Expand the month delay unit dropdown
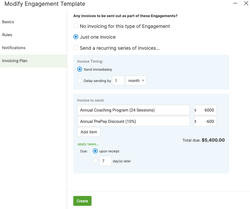The image size is (250, 209). (x=136, y=81)
